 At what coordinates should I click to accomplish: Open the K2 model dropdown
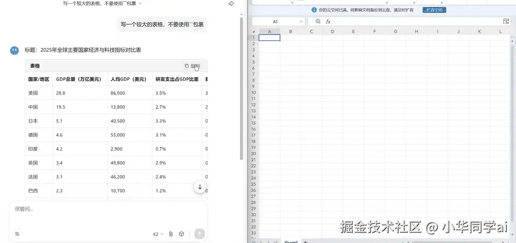point(159,234)
